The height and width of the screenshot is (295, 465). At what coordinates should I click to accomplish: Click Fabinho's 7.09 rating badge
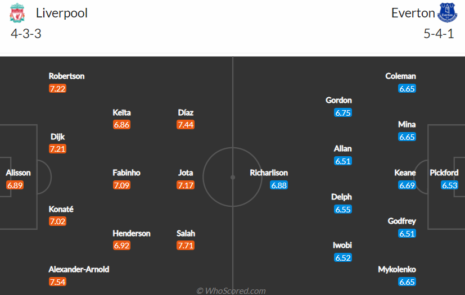tap(121, 185)
